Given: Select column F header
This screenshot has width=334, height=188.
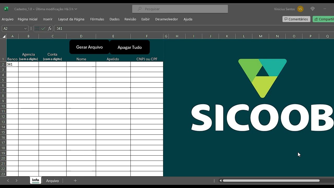Looking at the screenshot, I should coord(147,36).
